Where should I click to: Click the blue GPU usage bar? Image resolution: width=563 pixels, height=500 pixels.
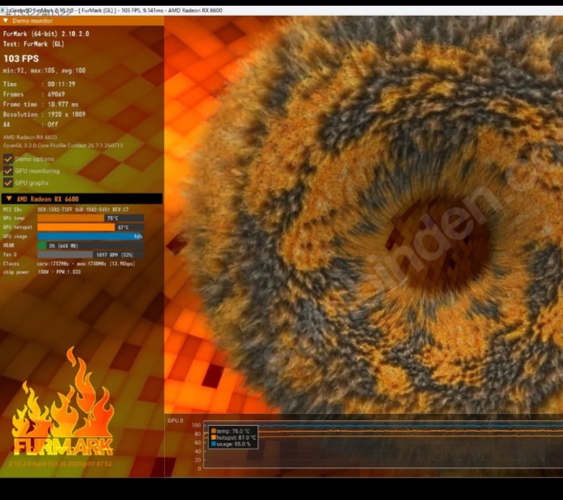(91, 236)
